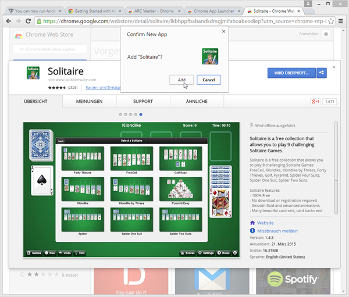Click the alert icon beside Missbrauch melden

pyautogui.click(x=252, y=231)
